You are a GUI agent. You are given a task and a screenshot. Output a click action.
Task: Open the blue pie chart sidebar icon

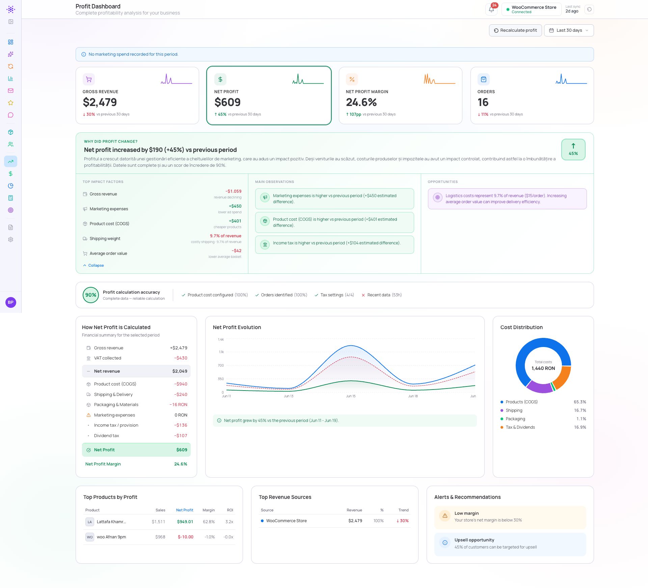pos(11,186)
